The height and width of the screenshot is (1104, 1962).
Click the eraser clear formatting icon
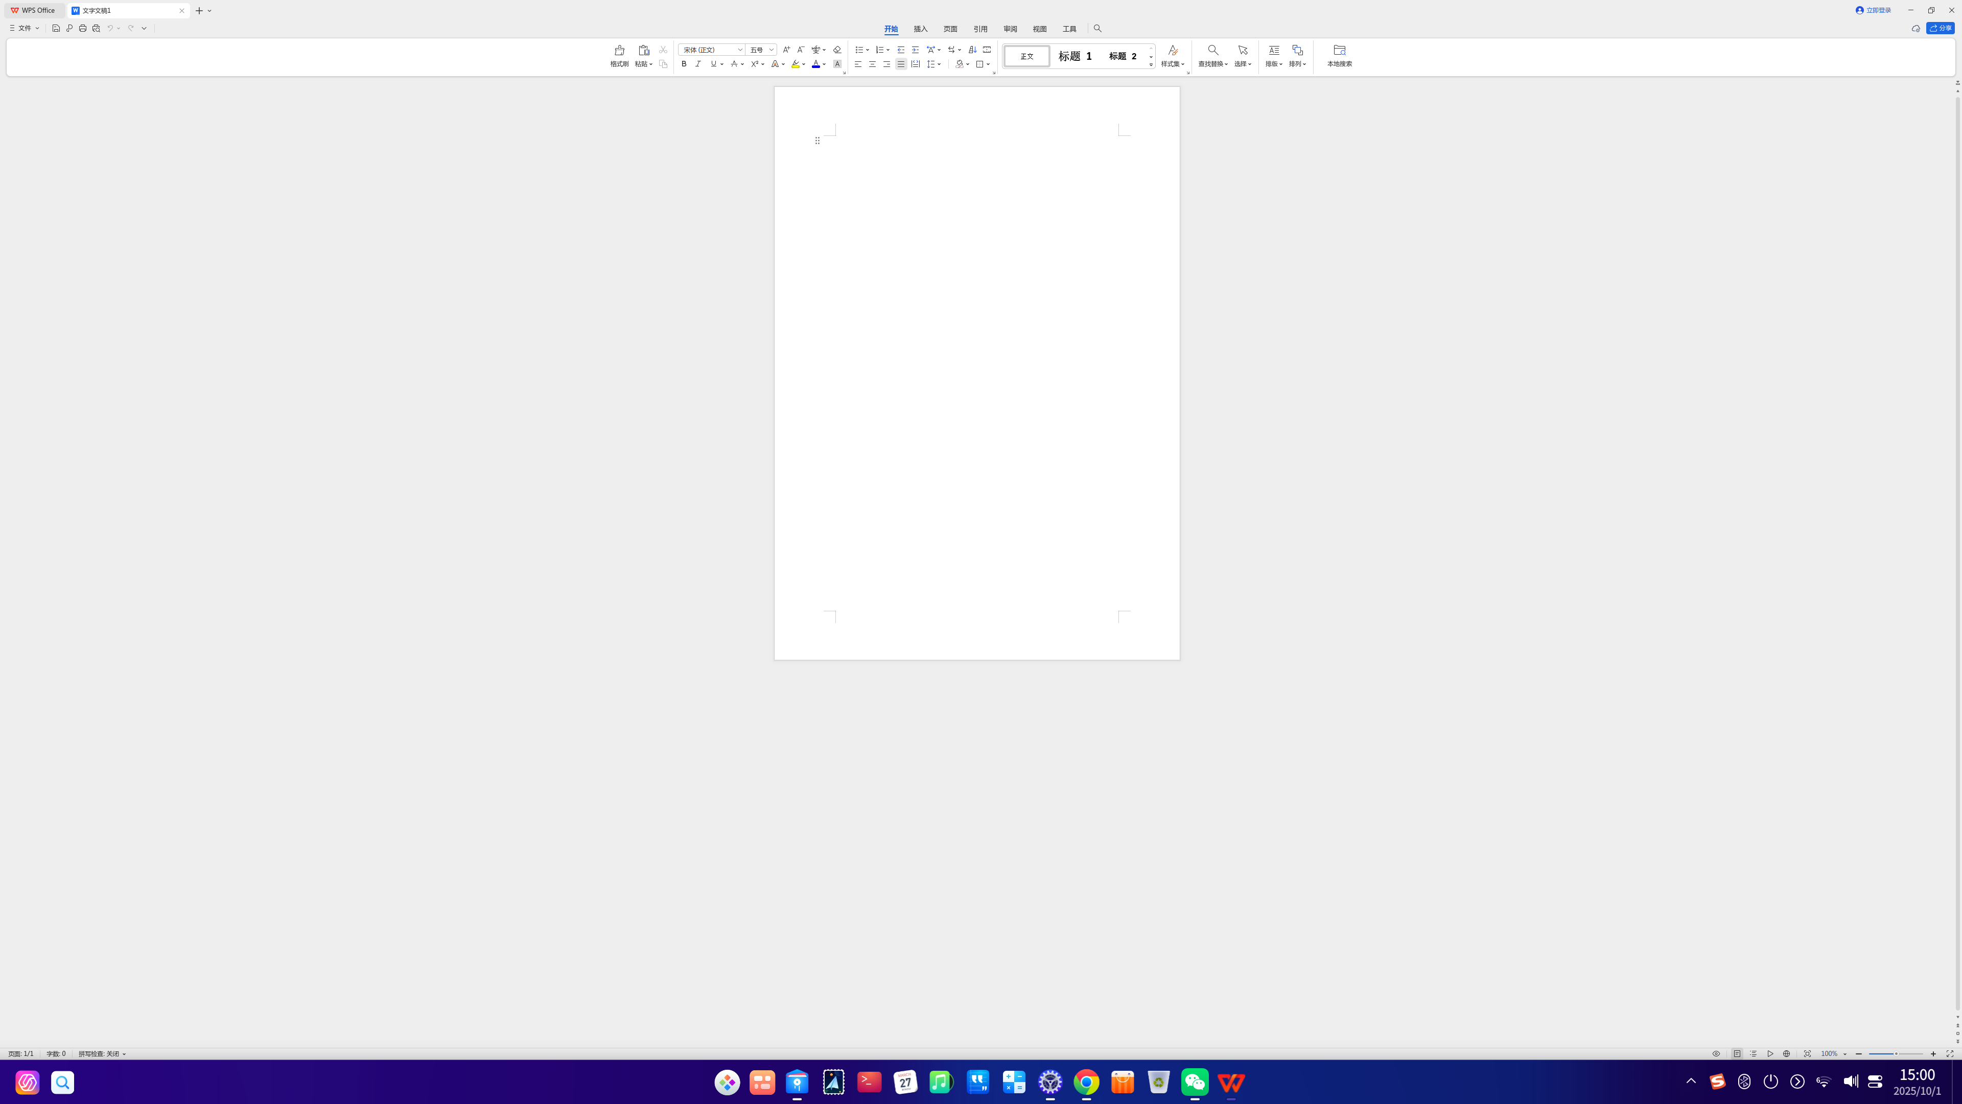(837, 50)
